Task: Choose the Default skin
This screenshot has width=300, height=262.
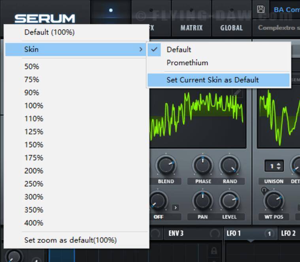Action: pos(218,49)
